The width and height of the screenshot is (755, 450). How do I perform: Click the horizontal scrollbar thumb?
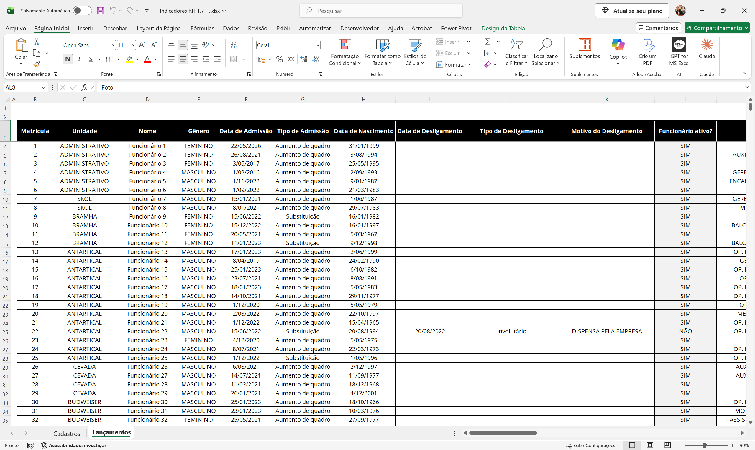(503, 433)
